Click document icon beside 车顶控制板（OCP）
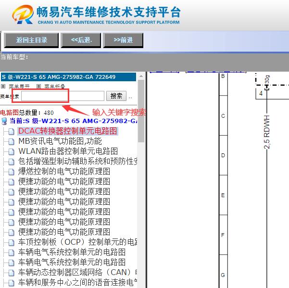Screen dimensions: 289x288 12,242
